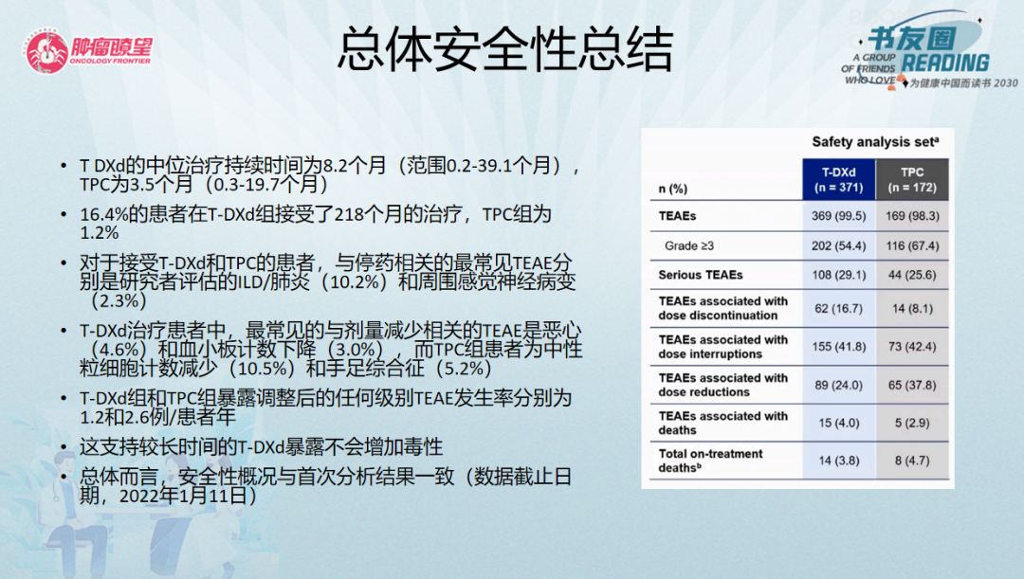This screenshot has height=579, width=1024.
Task: Click the n (%) table header cell
Action: click(672, 189)
